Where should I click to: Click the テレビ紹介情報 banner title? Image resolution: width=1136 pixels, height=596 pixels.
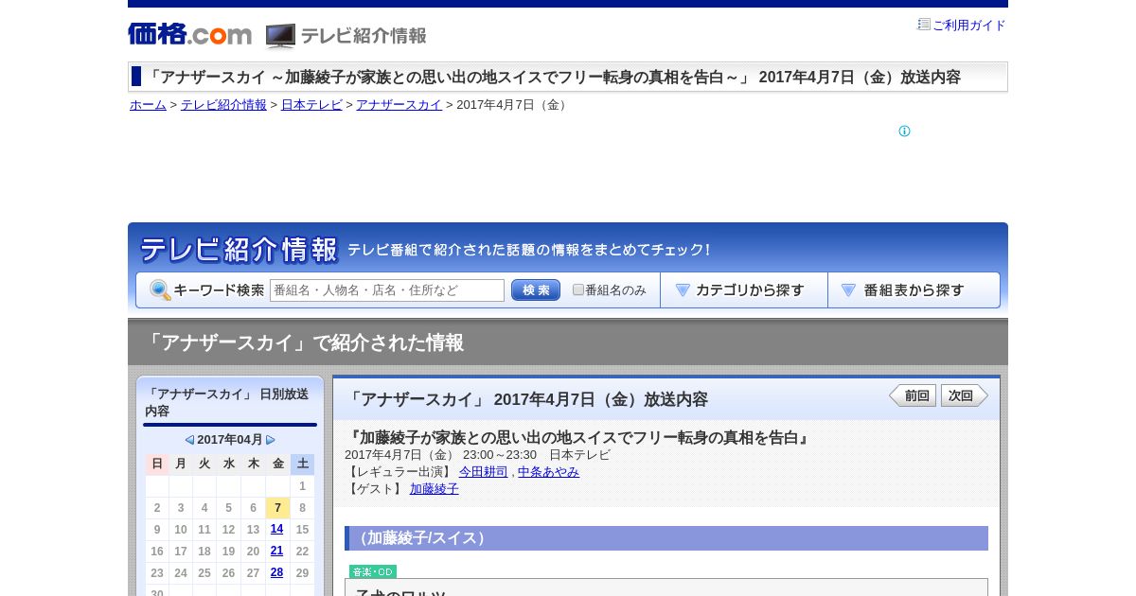pyautogui.click(x=240, y=250)
